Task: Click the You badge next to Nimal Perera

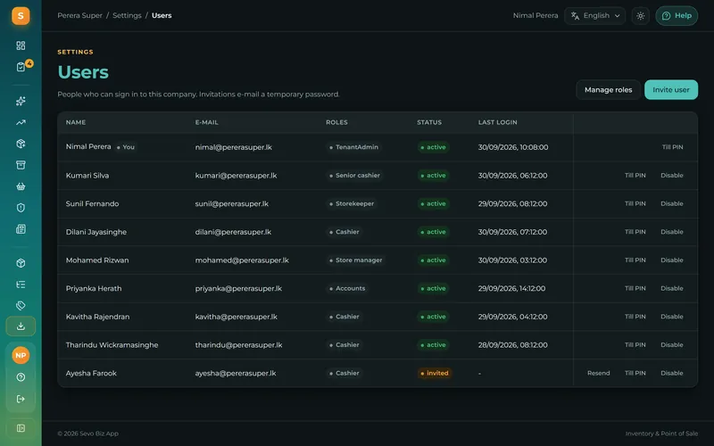Action: click(125, 147)
